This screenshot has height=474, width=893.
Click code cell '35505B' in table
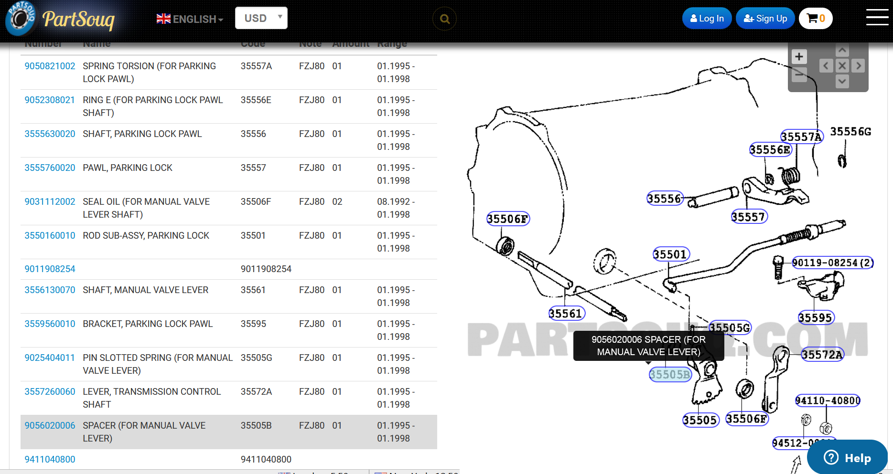point(256,425)
